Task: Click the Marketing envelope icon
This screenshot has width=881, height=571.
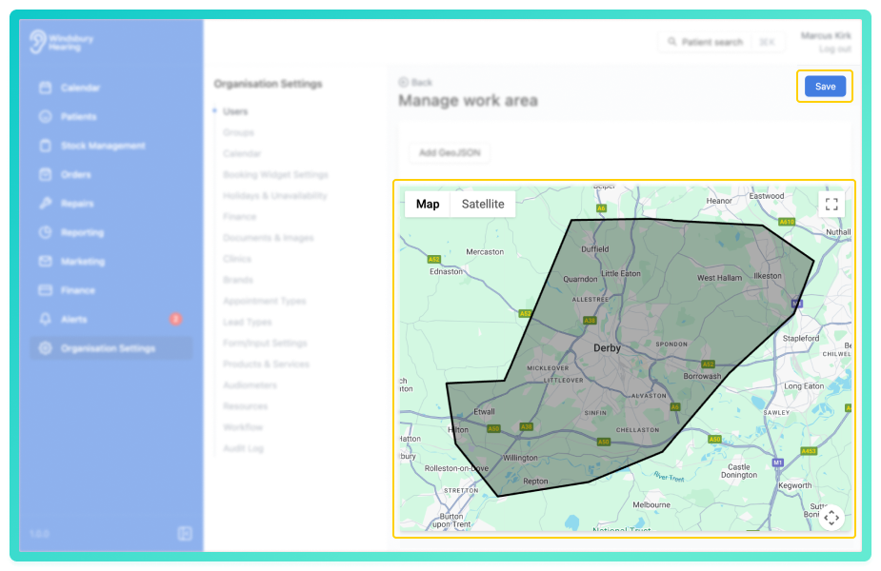Action: 46,261
